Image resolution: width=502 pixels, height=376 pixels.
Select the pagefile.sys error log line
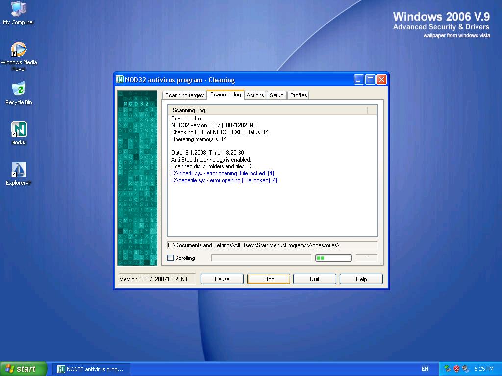point(224,180)
